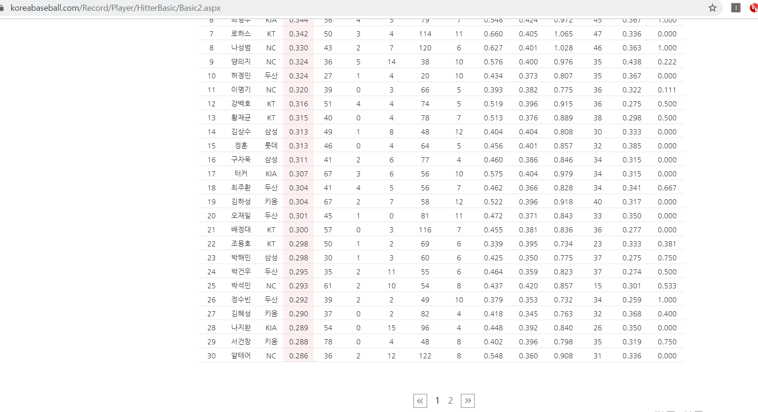The height and width of the screenshot is (412, 758).
Task: Select batting average 0.300 in 배정대 row
Action: pos(299,230)
